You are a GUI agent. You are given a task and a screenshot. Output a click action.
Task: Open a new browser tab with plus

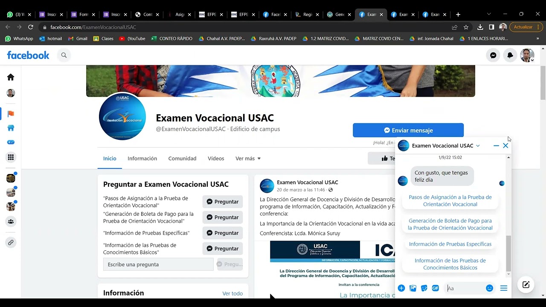click(458, 14)
